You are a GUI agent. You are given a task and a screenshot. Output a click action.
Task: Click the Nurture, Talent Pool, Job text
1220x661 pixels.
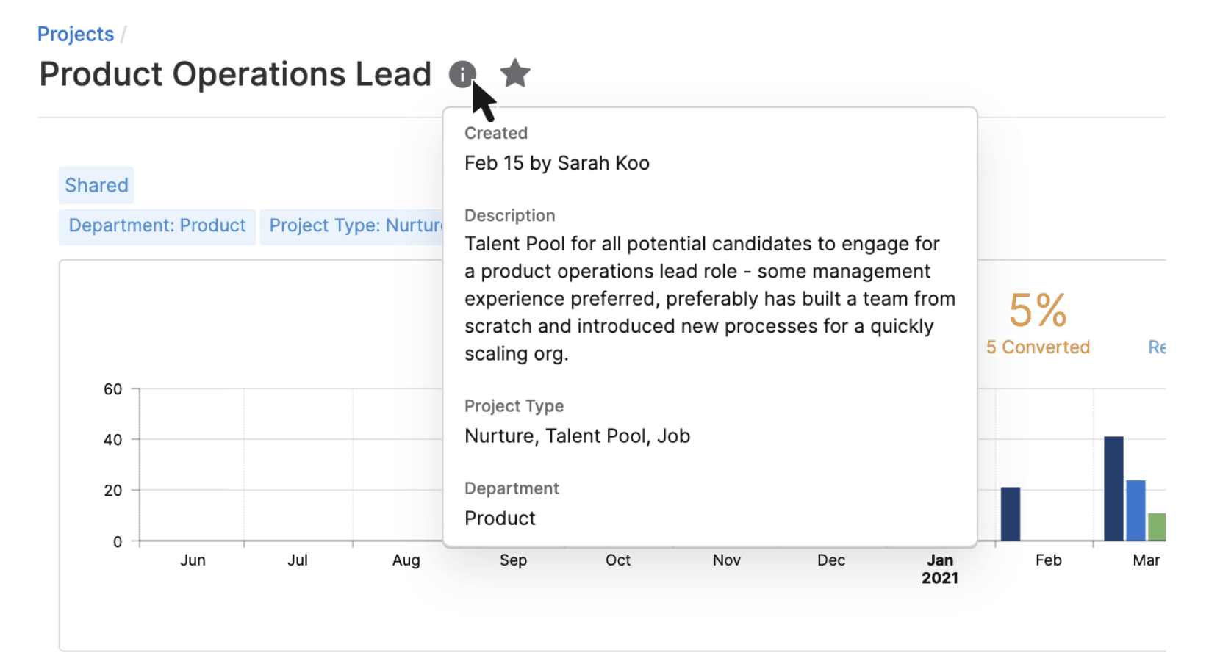tap(577, 436)
